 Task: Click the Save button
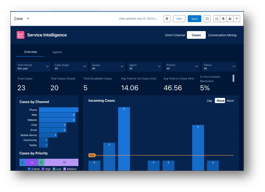click(194, 19)
